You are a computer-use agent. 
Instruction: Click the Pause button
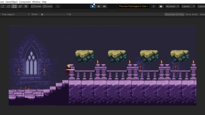coord(99,6)
